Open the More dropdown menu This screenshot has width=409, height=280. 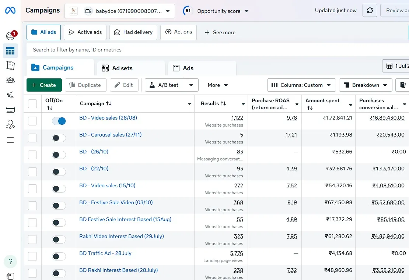click(x=218, y=85)
